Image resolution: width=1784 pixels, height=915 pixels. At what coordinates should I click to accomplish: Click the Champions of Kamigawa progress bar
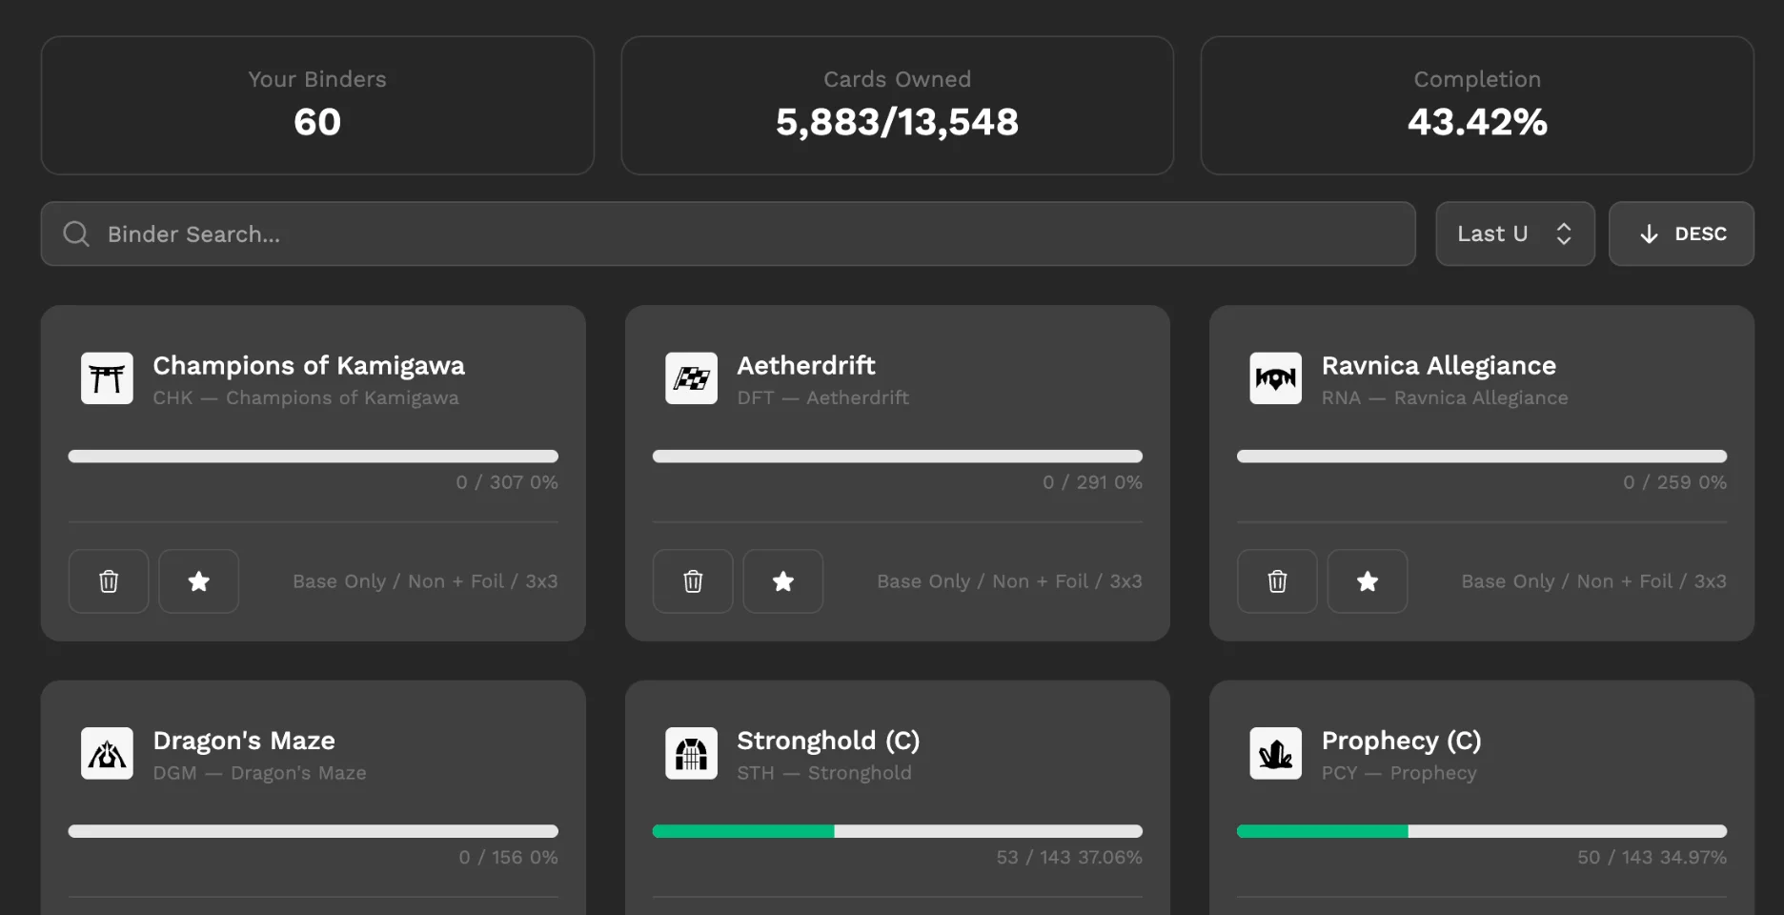pyautogui.click(x=314, y=457)
